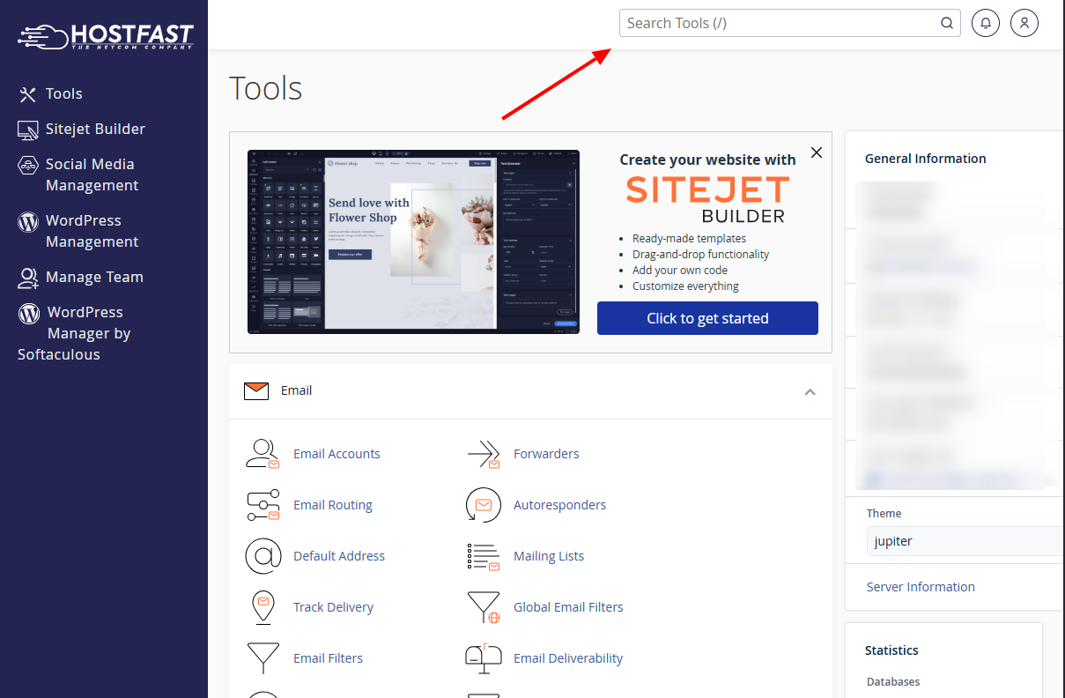
Task: Open the Mailing Lists link
Action: (548, 556)
